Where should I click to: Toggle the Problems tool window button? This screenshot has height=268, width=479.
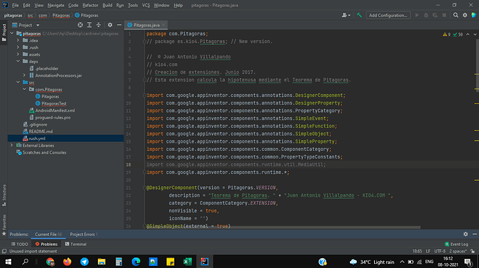coord(46,244)
